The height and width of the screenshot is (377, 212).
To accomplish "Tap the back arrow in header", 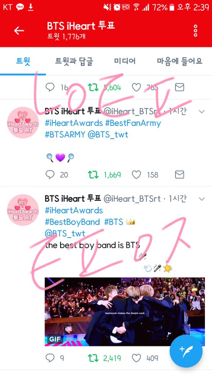I will [19, 31].
